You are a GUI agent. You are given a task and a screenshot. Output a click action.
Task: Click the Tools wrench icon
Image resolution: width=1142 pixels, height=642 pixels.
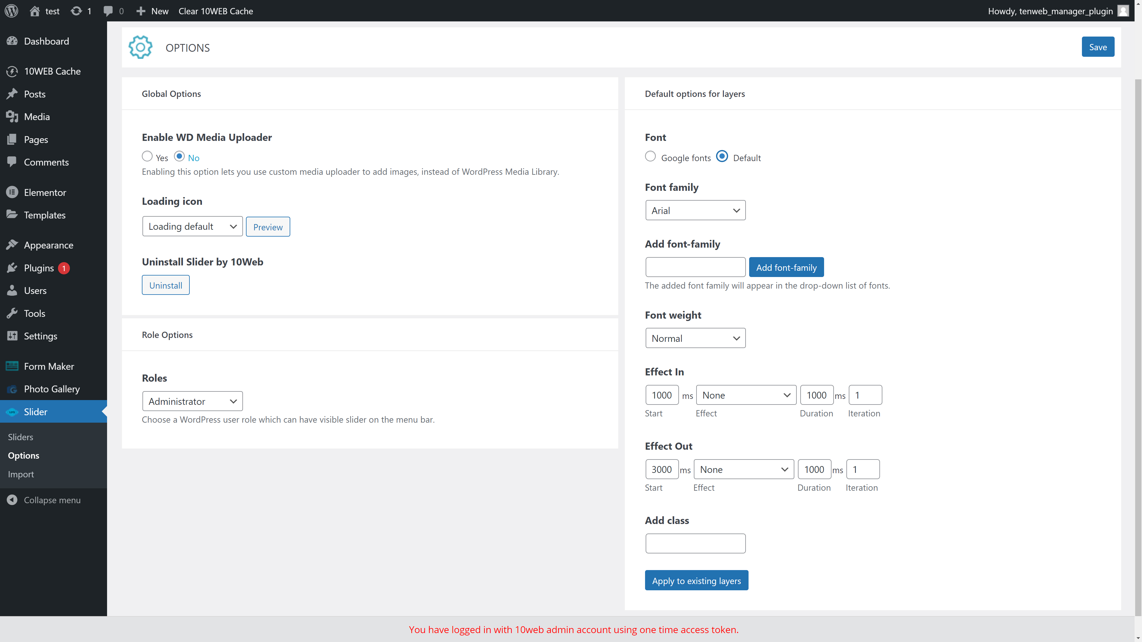tap(12, 313)
